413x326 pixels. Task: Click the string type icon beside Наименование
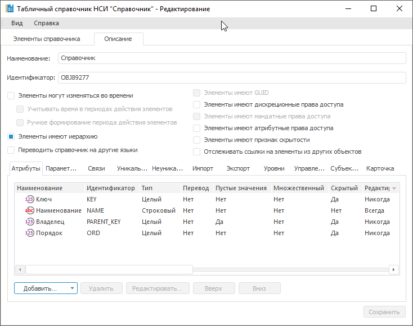(30, 210)
